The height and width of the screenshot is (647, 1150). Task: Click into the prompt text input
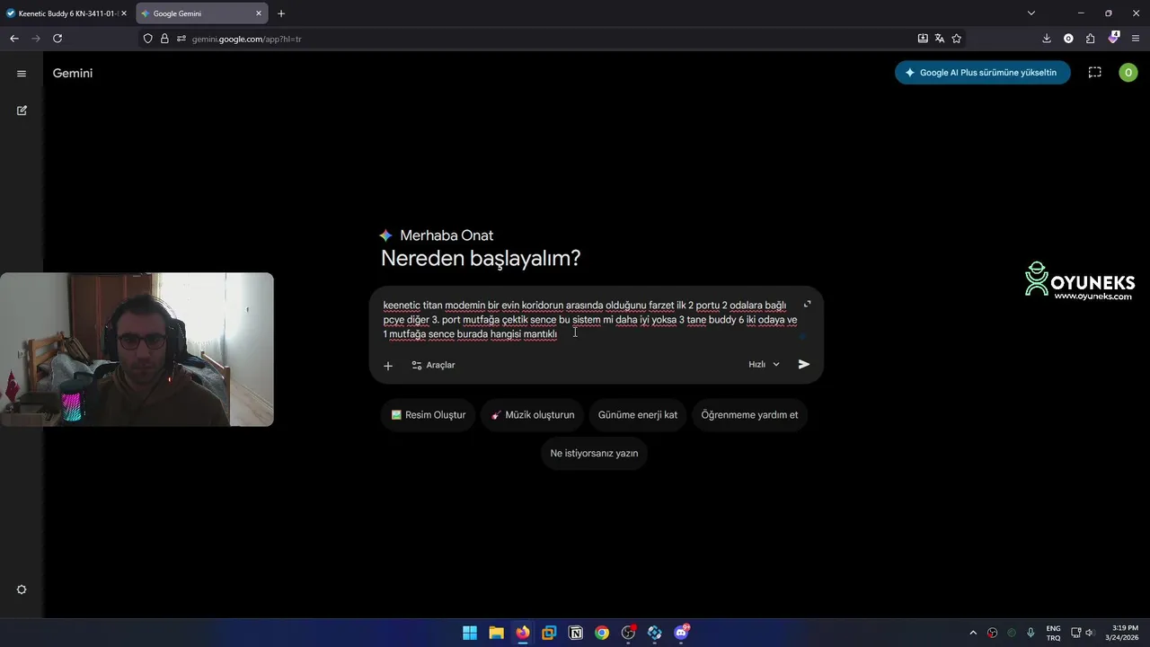tap(589, 320)
